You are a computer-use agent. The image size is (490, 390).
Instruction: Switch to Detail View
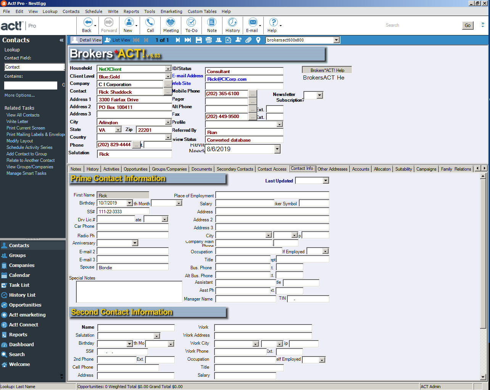[x=86, y=40]
